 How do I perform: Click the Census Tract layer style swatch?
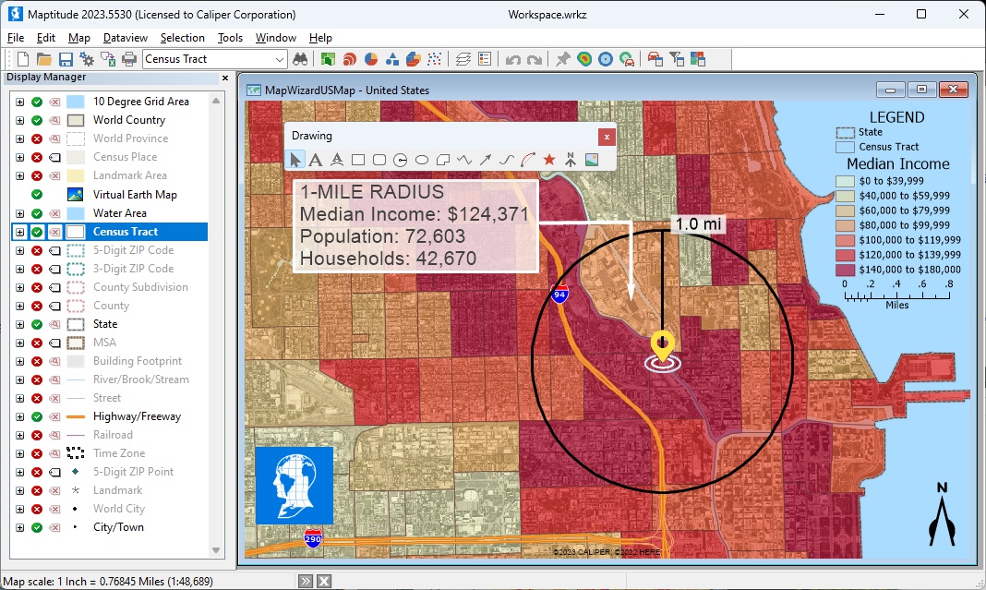tap(76, 232)
